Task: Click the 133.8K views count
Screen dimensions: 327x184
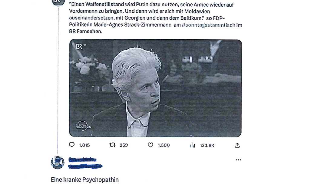Action: pos(207,146)
